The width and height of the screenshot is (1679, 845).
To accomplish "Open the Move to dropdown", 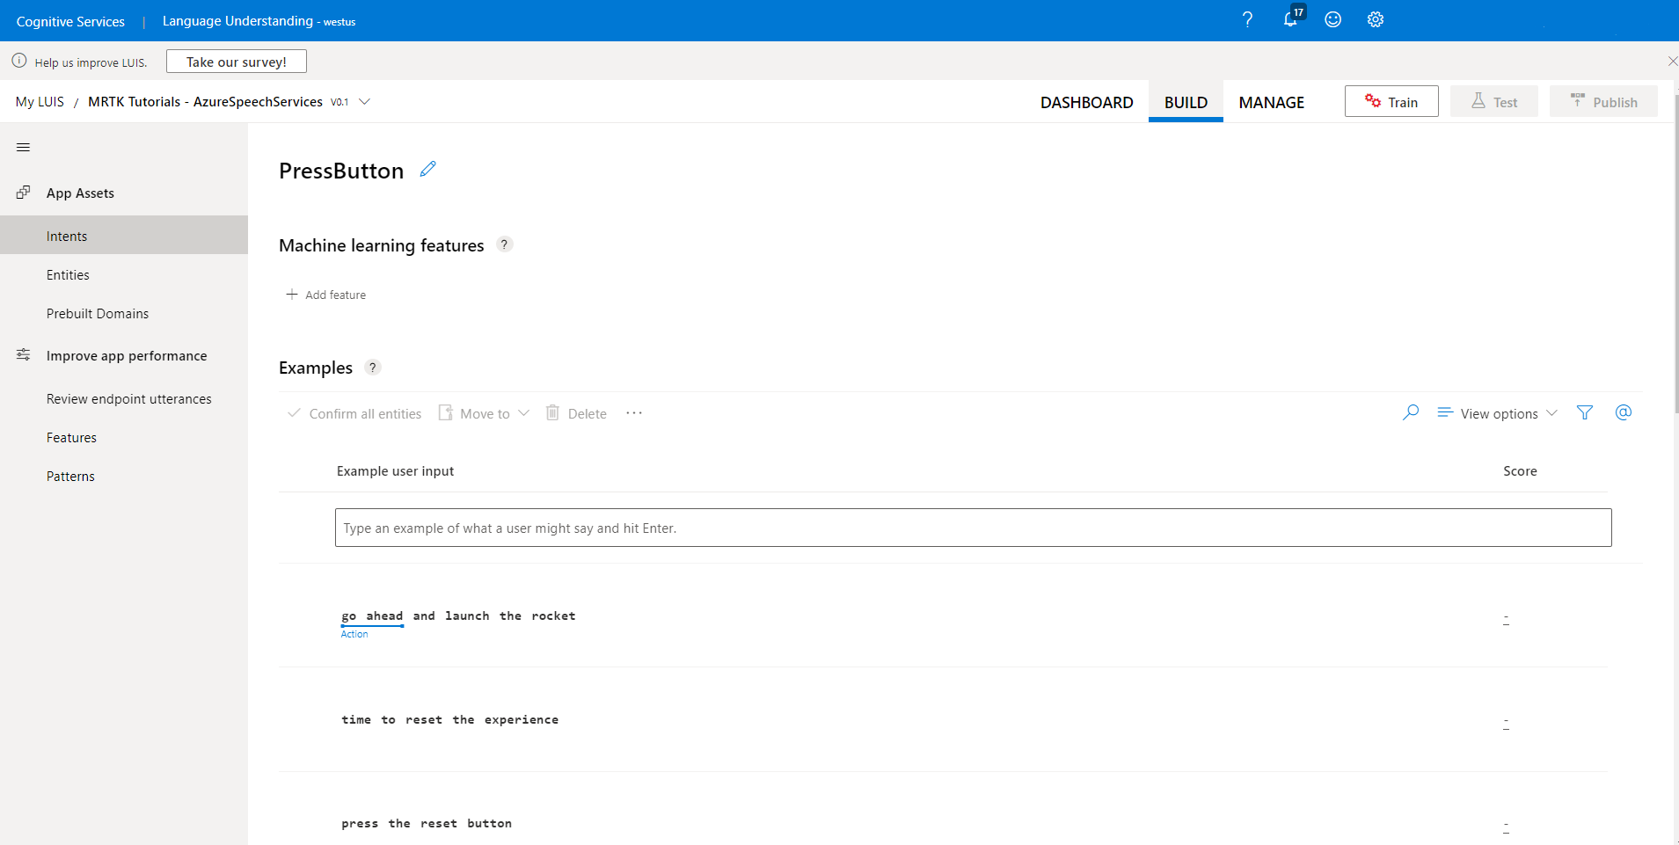I will 484,413.
